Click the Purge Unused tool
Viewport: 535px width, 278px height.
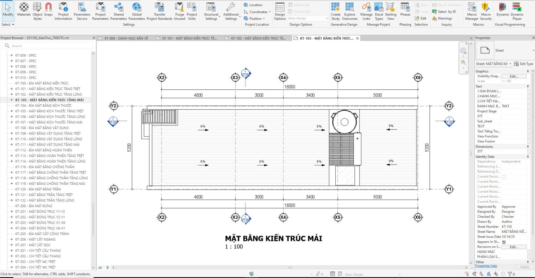[180, 11]
